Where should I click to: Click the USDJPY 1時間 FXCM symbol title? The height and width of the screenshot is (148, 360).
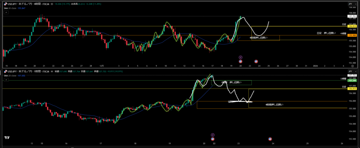29,71
